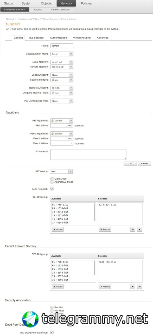Screen dimensions: 153x335
Task: Toggle Use Dead Peer Detection checkbox
Action: point(52,332)
